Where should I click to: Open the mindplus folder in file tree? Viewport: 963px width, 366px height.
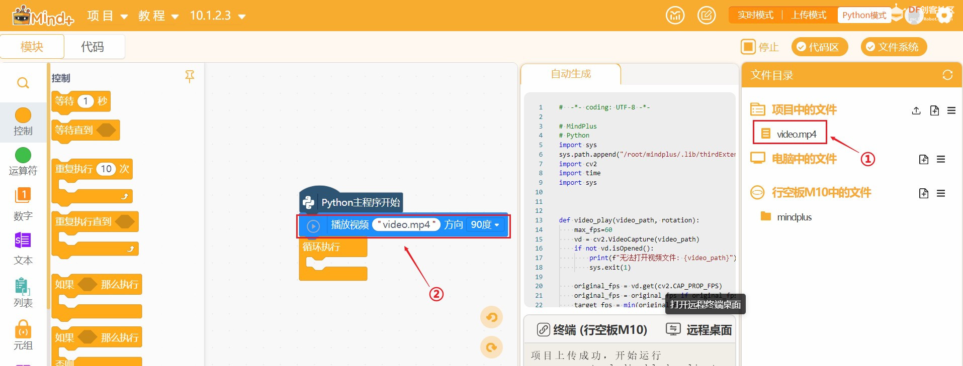coord(794,217)
